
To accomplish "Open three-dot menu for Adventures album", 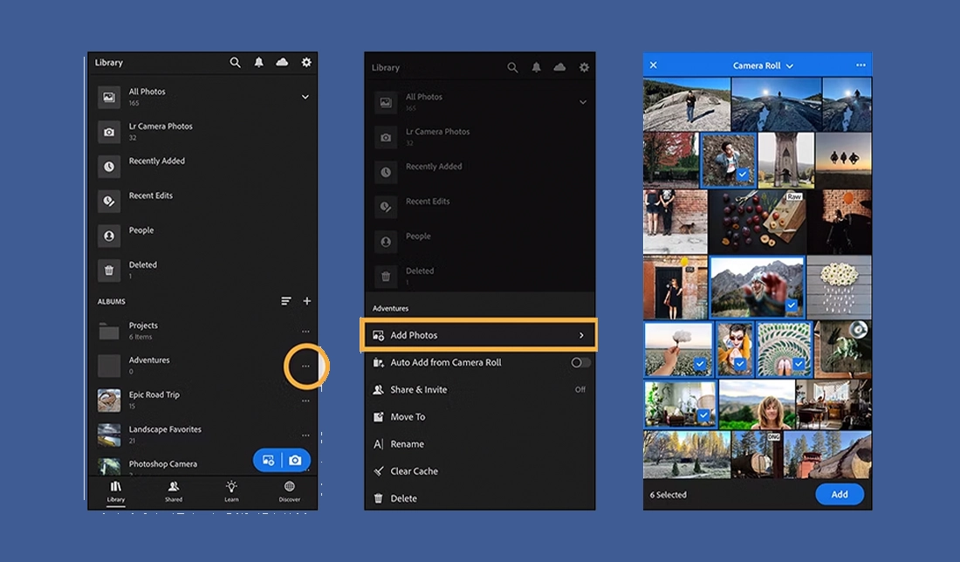I will [305, 367].
